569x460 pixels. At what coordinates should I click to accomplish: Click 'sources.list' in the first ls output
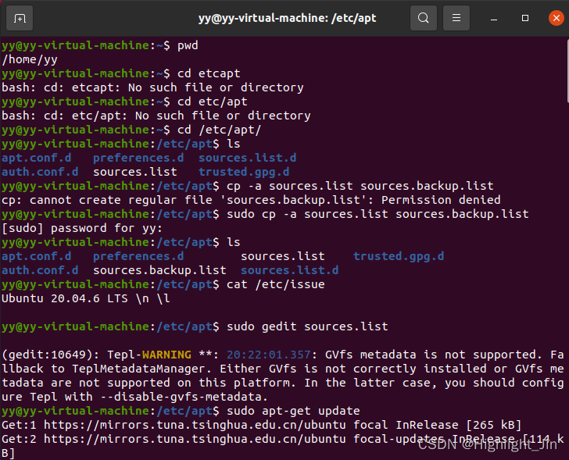click(135, 172)
